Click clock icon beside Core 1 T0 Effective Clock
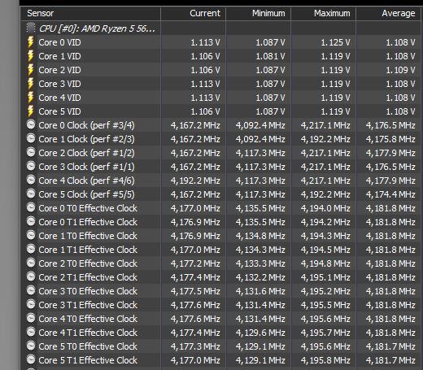The image size is (423, 370). tap(31, 235)
